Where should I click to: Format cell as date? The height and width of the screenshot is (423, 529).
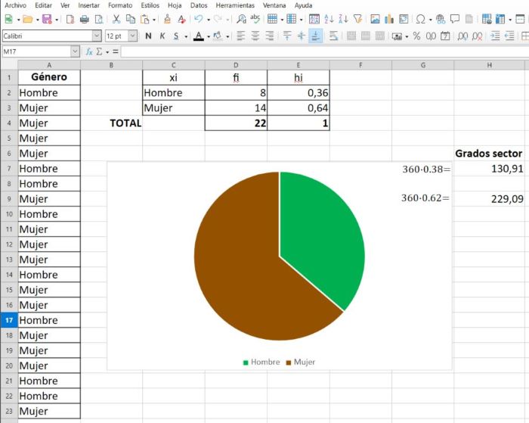(445, 36)
